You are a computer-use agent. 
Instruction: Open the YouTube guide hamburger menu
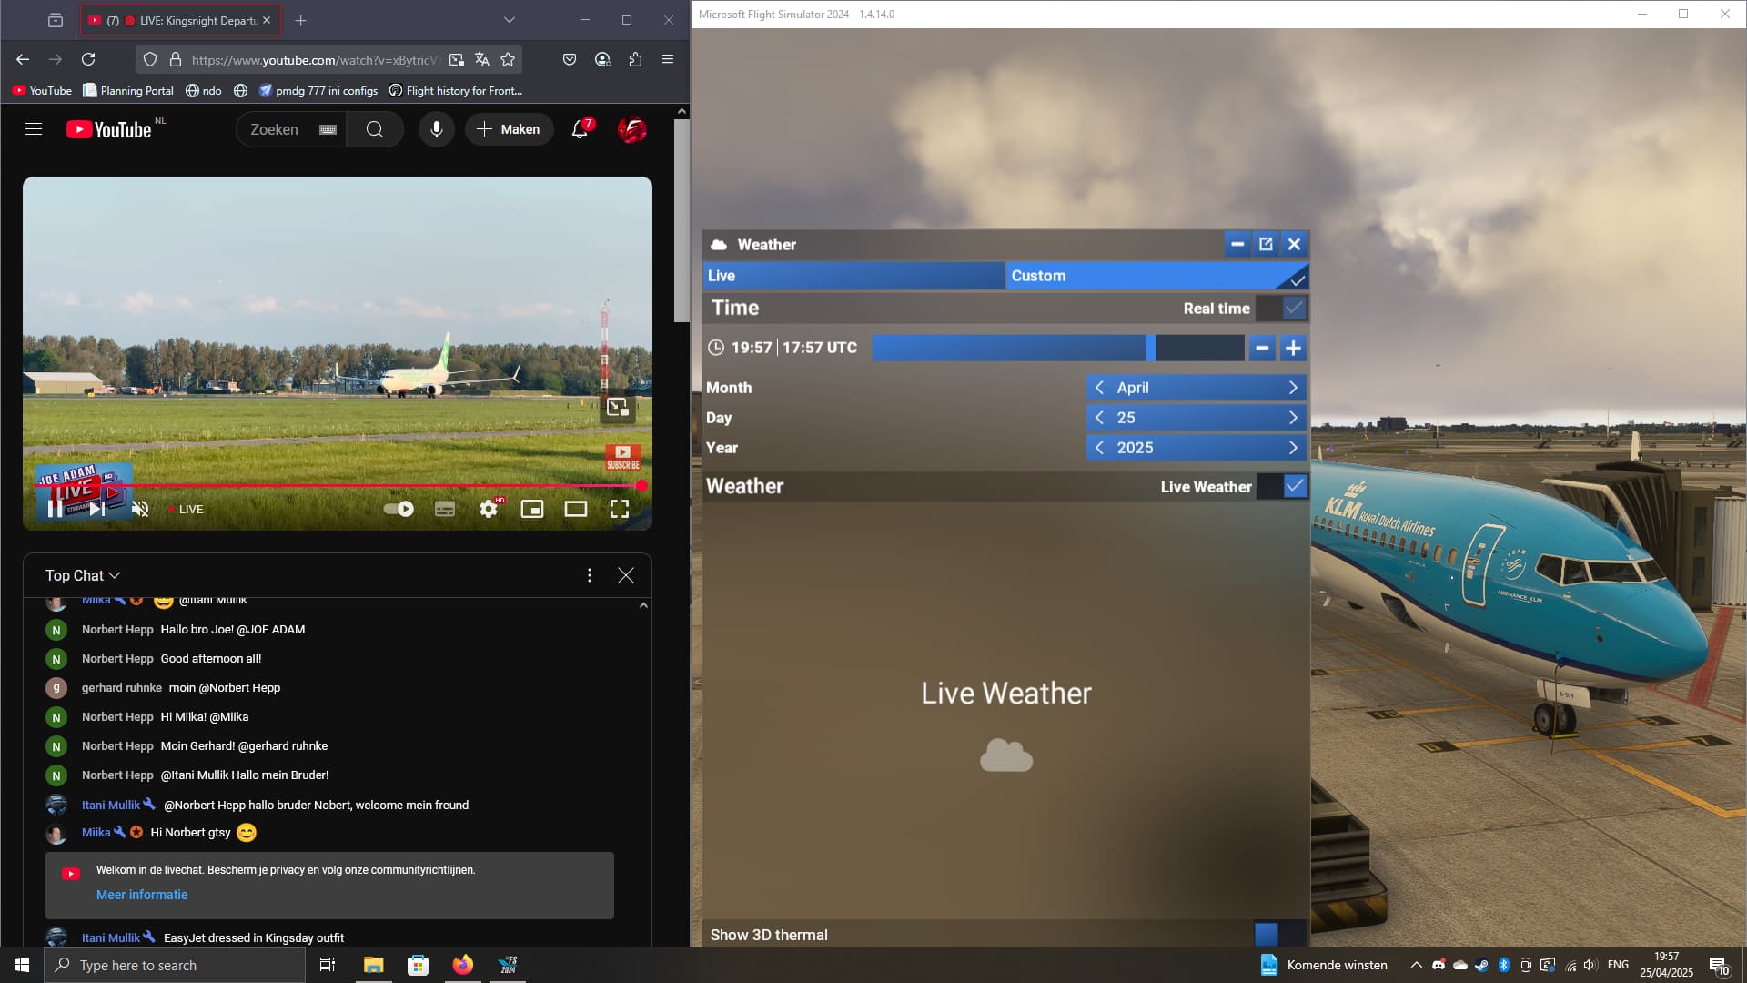point(34,129)
